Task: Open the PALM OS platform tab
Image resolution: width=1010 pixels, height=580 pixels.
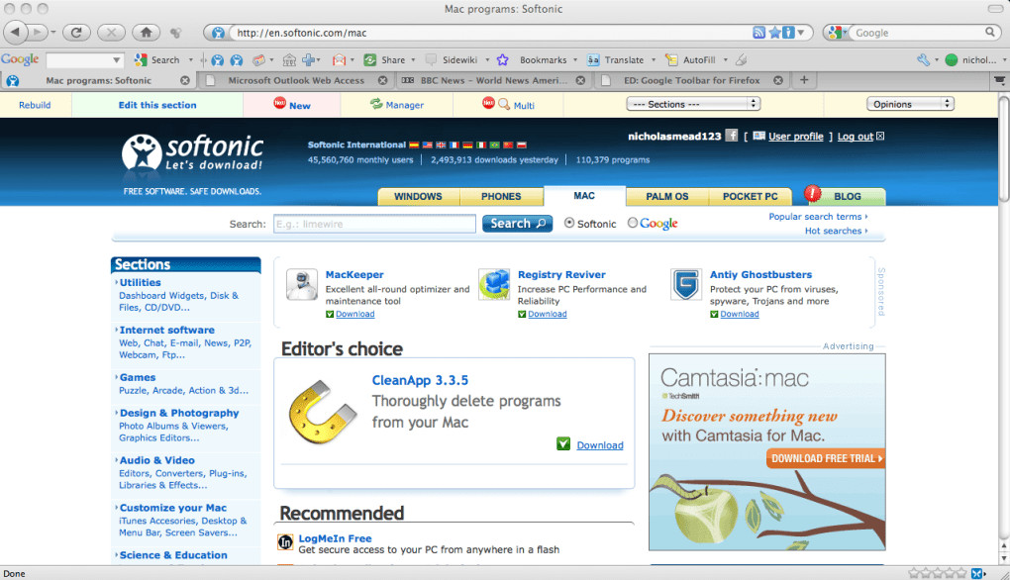Action: pyautogui.click(x=667, y=196)
